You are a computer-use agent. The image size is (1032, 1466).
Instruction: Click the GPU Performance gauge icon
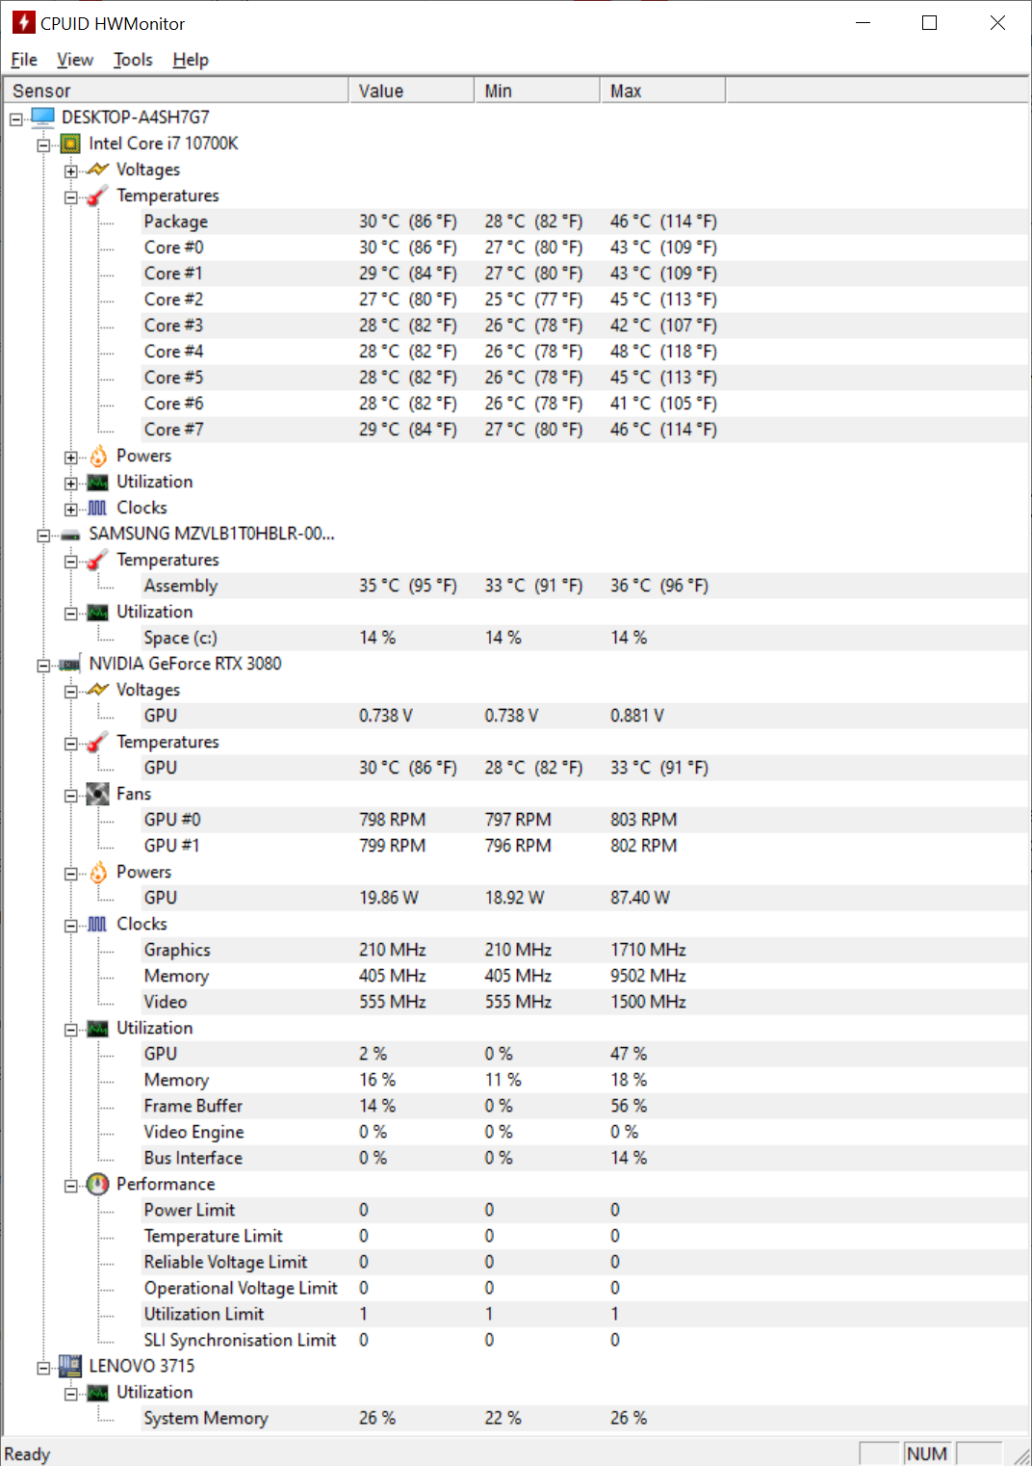click(97, 1184)
